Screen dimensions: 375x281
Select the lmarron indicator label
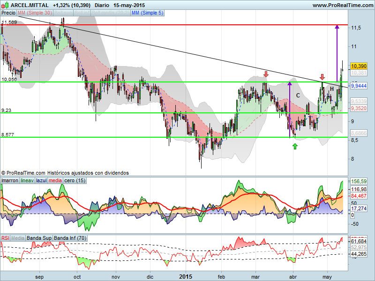coord(9,181)
